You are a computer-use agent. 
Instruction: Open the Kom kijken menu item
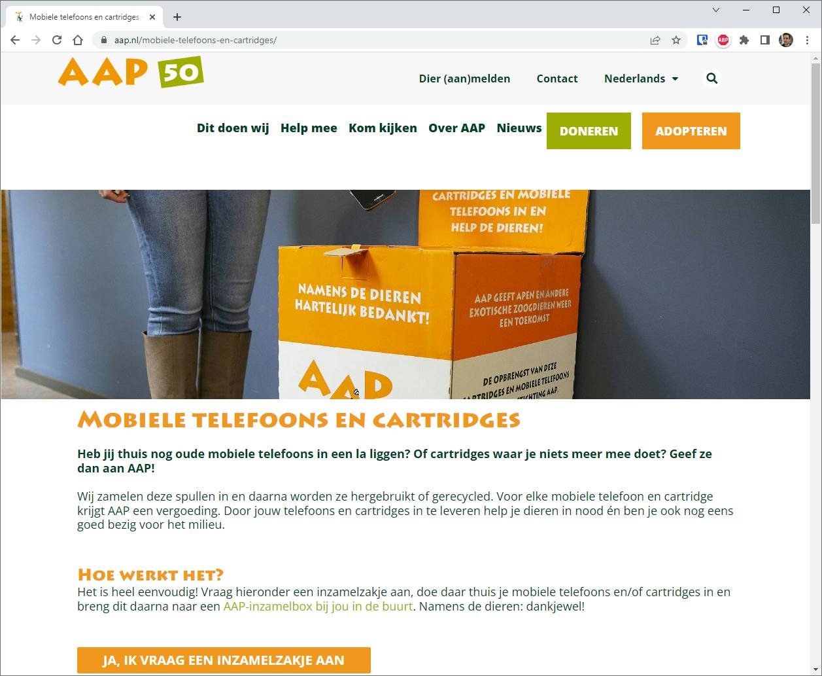tap(383, 128)
